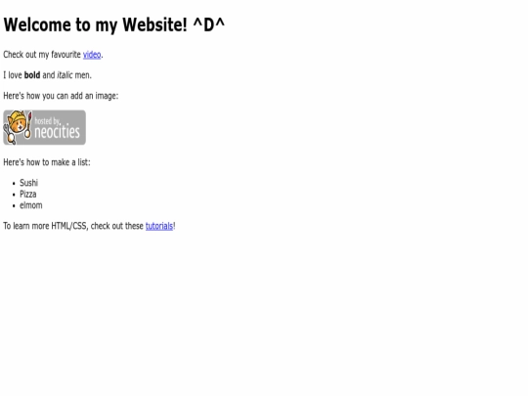Click the 'hosted by' text in the badge

coord(47,121)
